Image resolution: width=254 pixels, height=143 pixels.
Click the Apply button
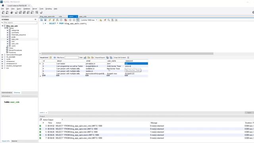tap(249, 112)
